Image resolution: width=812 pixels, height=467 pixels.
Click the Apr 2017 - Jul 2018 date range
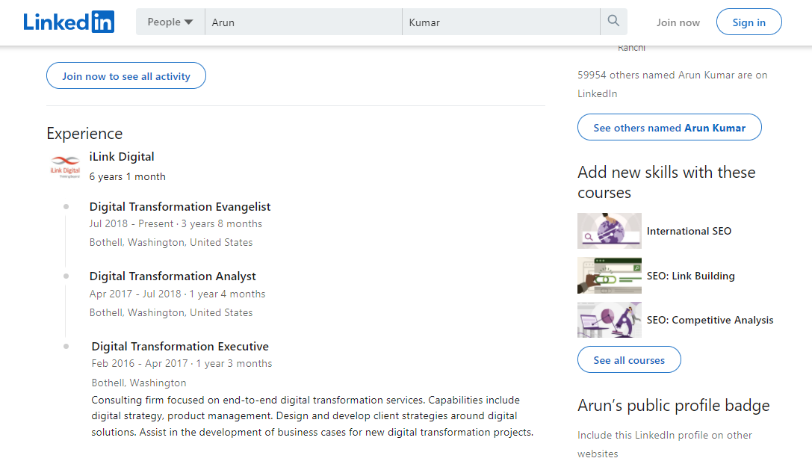pos(135,294)
